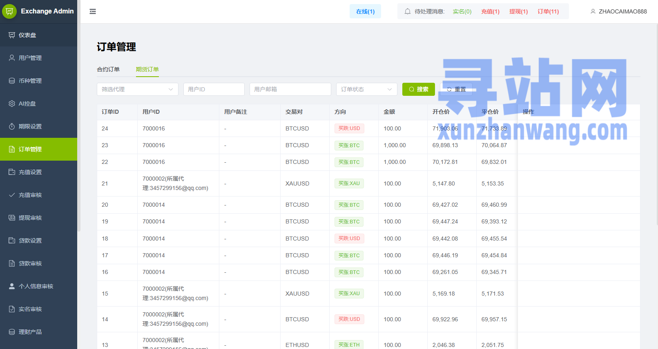Click the 订单管理 page heading
This screenshot has width=658, height=349.
[116, 47]
